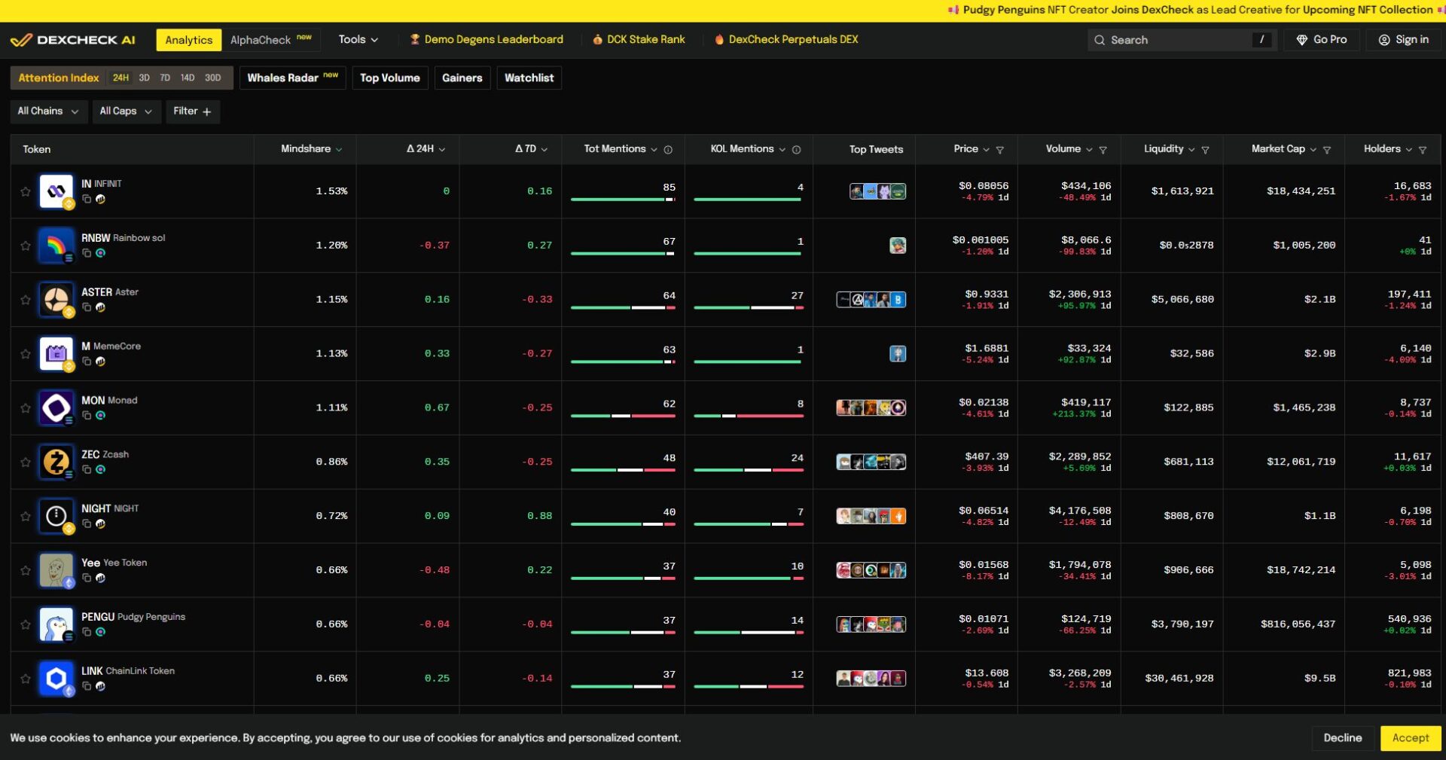1446x760 pixels.
Task: Open the All Caps dropdown
Action: pyautogui.click(x=126, y=111)
